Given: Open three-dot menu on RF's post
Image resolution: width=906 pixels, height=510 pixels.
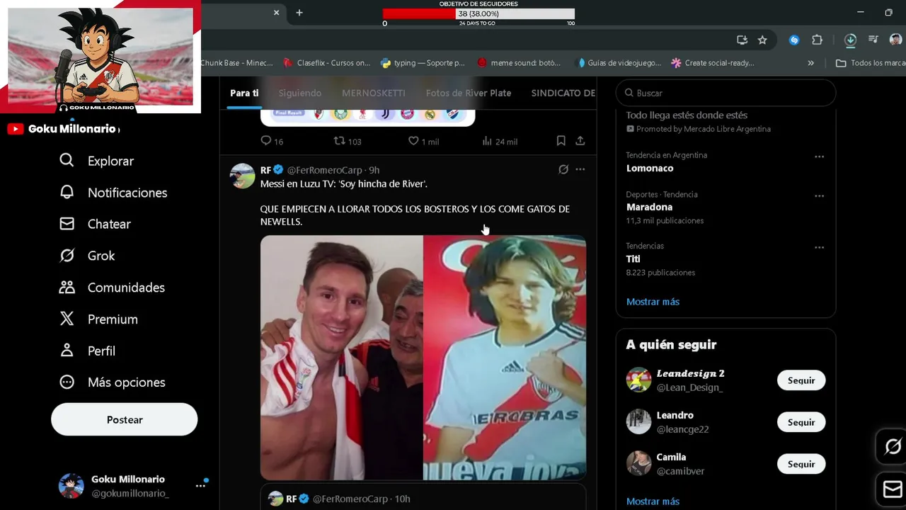Looking at the screenshot, I should click(x=580, y=170).
